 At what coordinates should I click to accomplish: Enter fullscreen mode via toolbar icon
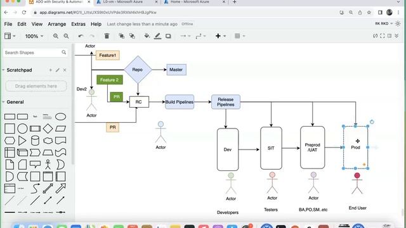click(382, 36)
